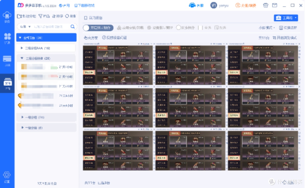
Task: Open the small screen mode dropdown
Action: [x=267, y=28]
